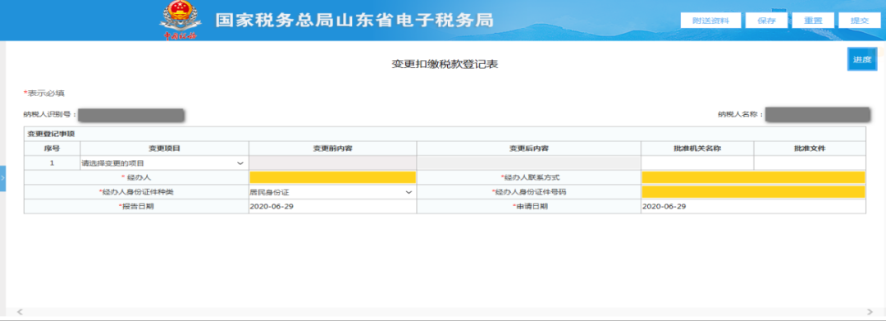The height and width of the screenshot is (321, 886).
Task: Open 居民身份证 ID type dropdown
Action: (332, 192)
